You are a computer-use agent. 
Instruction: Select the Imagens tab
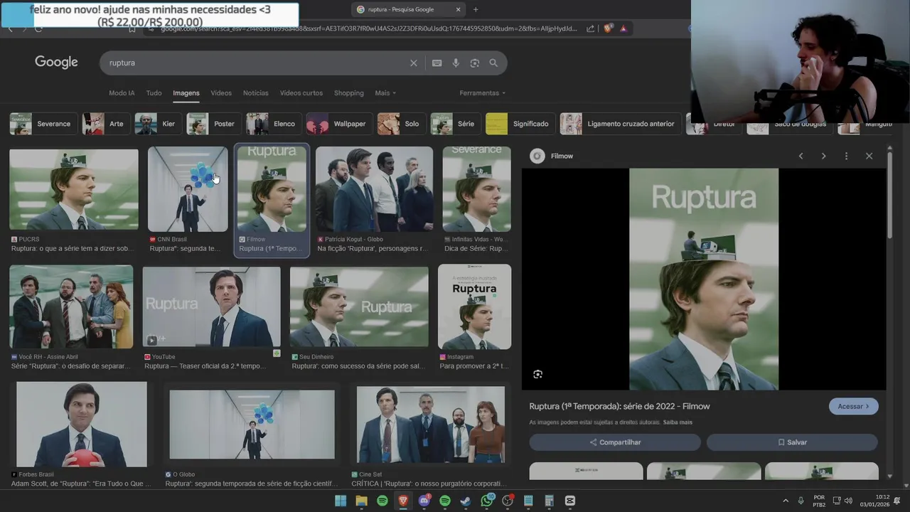pos(186,93)
